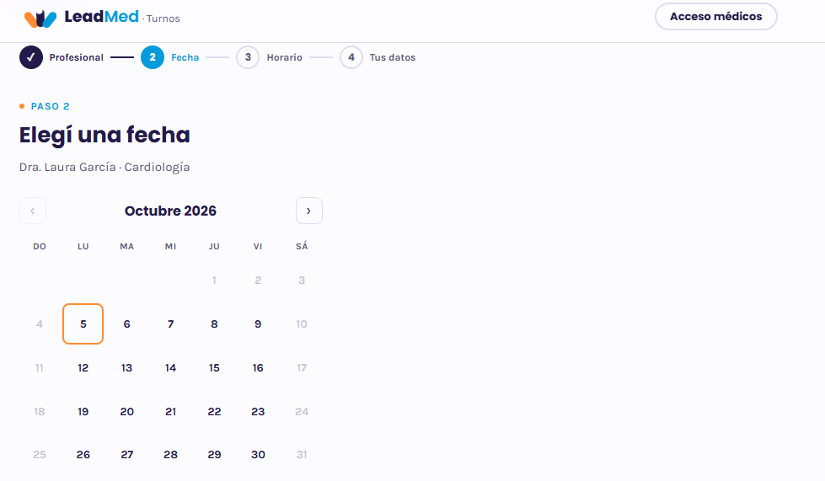Click the disabled Sunday 11 cell
Image resolution: width=825 pixels, height=481 pixels.
(x=40, y=368)
